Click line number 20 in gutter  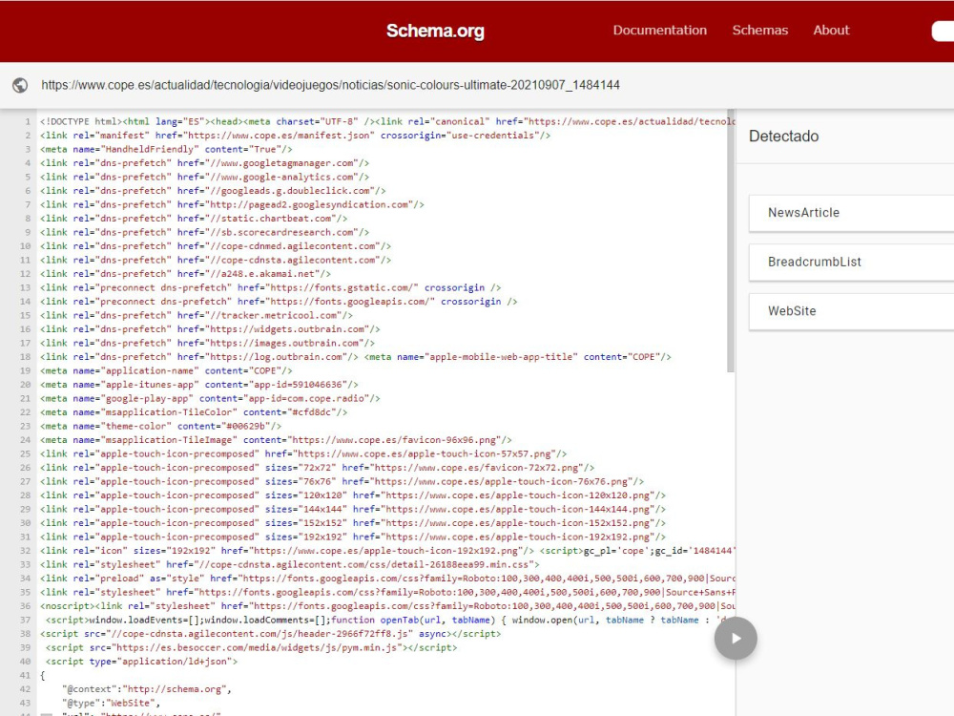coord(25,385)
